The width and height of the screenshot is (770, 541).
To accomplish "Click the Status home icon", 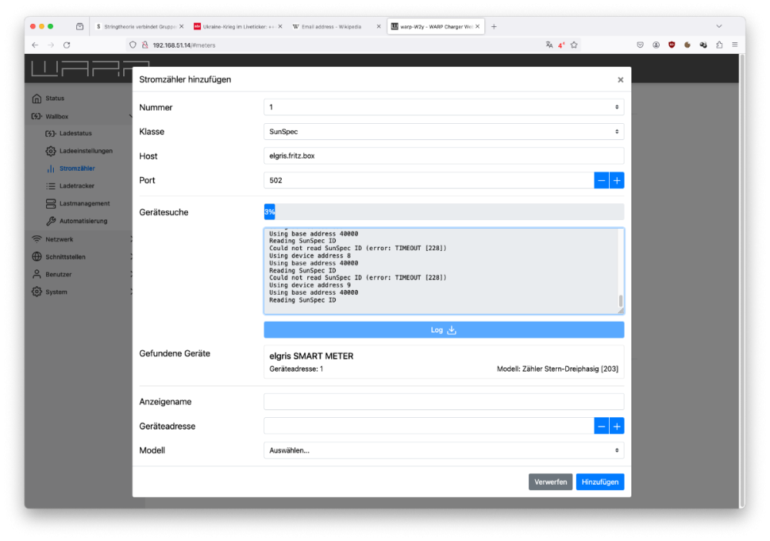I will [x=36, y=99].
